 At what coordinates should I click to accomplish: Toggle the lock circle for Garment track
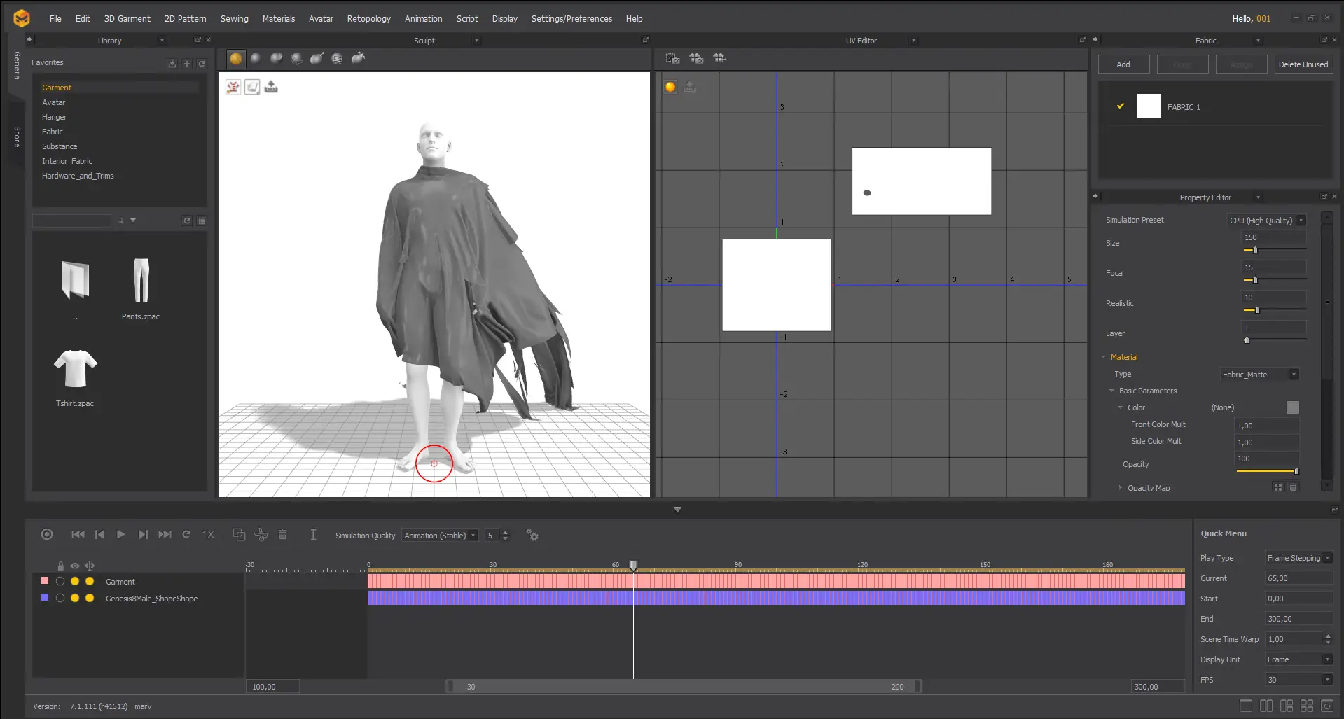click(x=60, y=581)
